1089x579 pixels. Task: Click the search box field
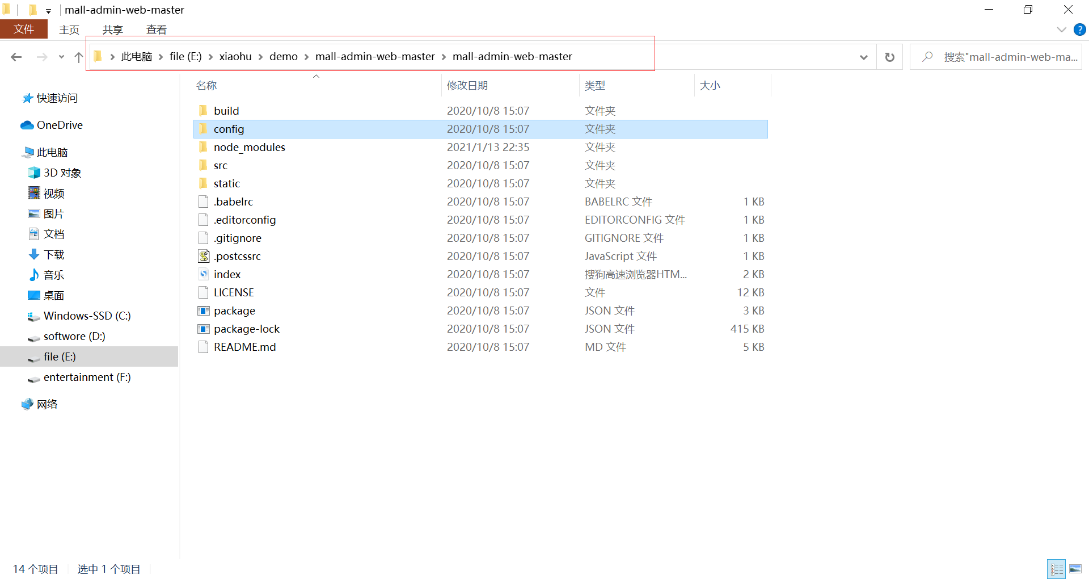click(996, 57)
